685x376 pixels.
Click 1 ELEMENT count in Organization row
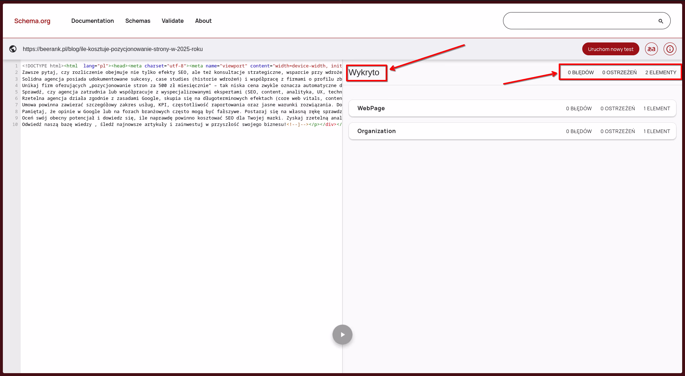[656, 131]
